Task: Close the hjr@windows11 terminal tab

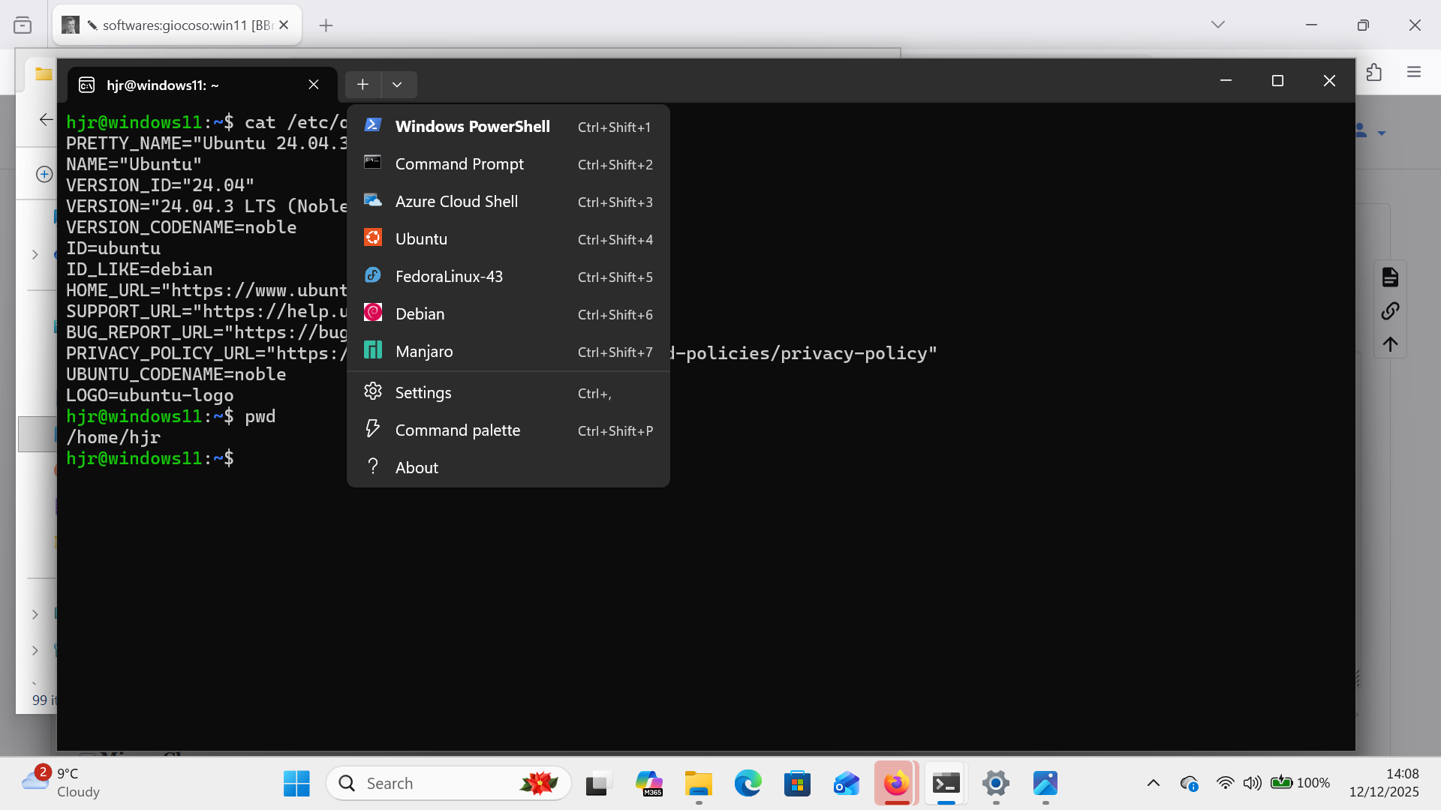Action: [x=314, y=85]
